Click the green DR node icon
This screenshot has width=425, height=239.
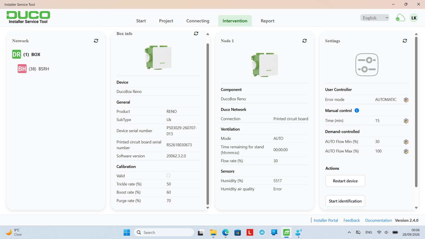(x=16, y=54)
